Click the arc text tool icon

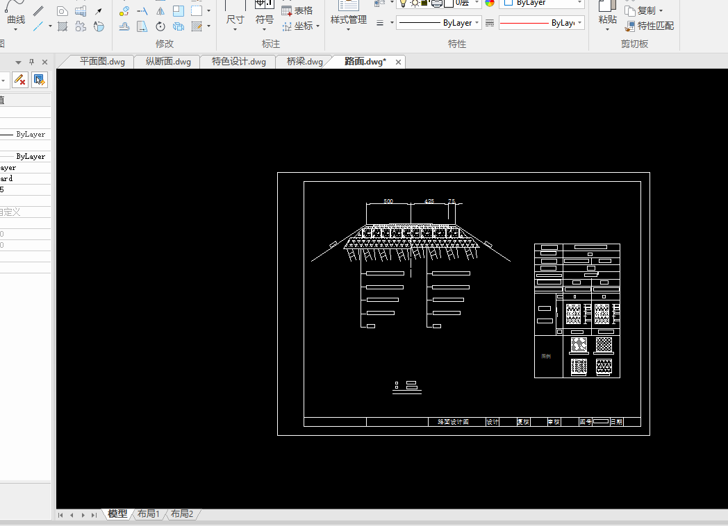pos(99,26)
